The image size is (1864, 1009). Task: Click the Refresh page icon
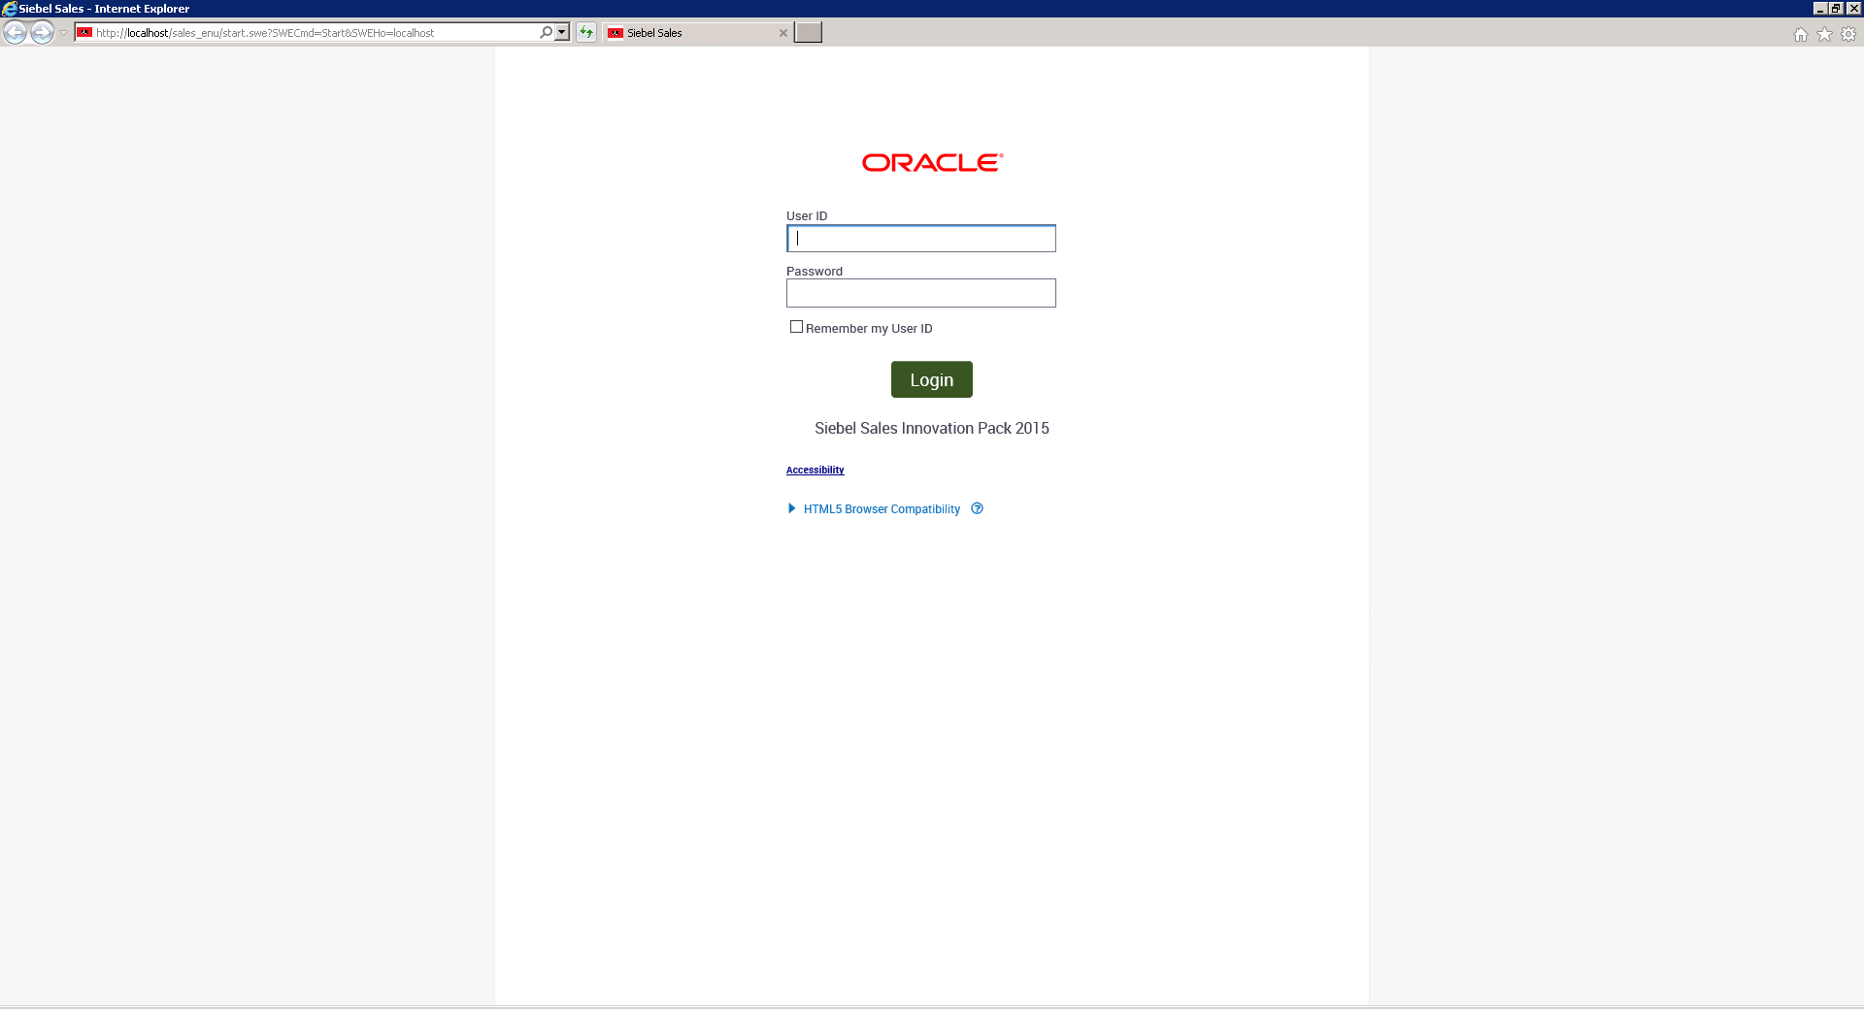coord(586,32)
